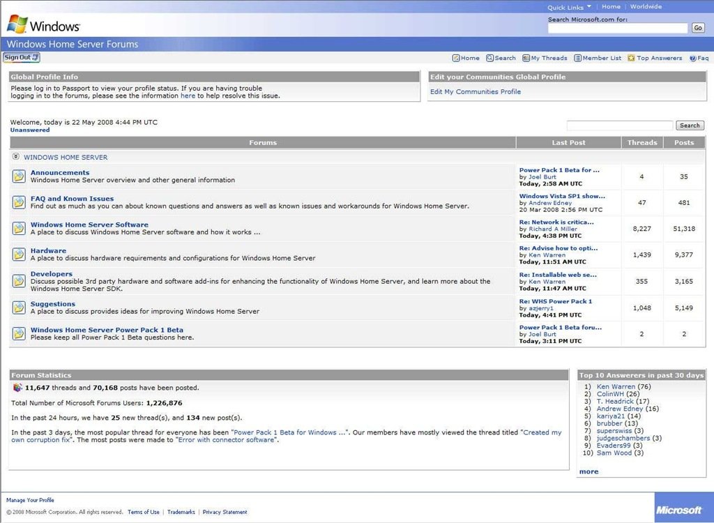Open Windows Home Server Power Pack 1 Beta forum

point(107,330)
